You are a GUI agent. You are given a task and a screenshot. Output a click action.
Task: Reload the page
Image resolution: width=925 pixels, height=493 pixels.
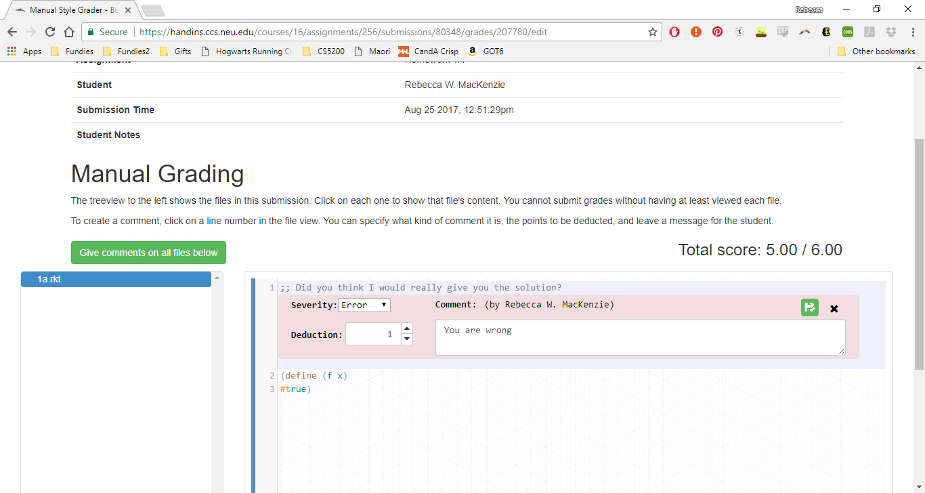50,32
